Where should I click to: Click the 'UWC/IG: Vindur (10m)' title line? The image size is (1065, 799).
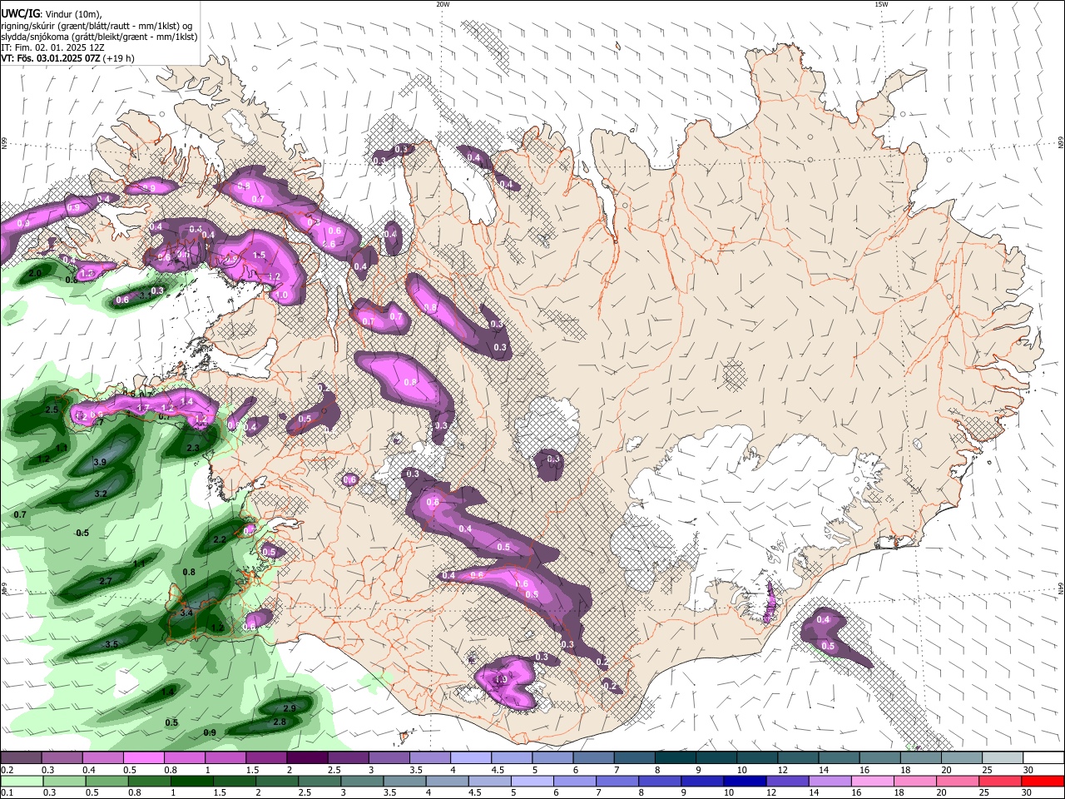(52, 14)
